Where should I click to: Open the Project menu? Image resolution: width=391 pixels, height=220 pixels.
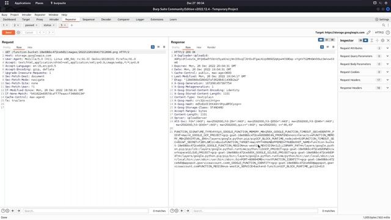(15, 15)
